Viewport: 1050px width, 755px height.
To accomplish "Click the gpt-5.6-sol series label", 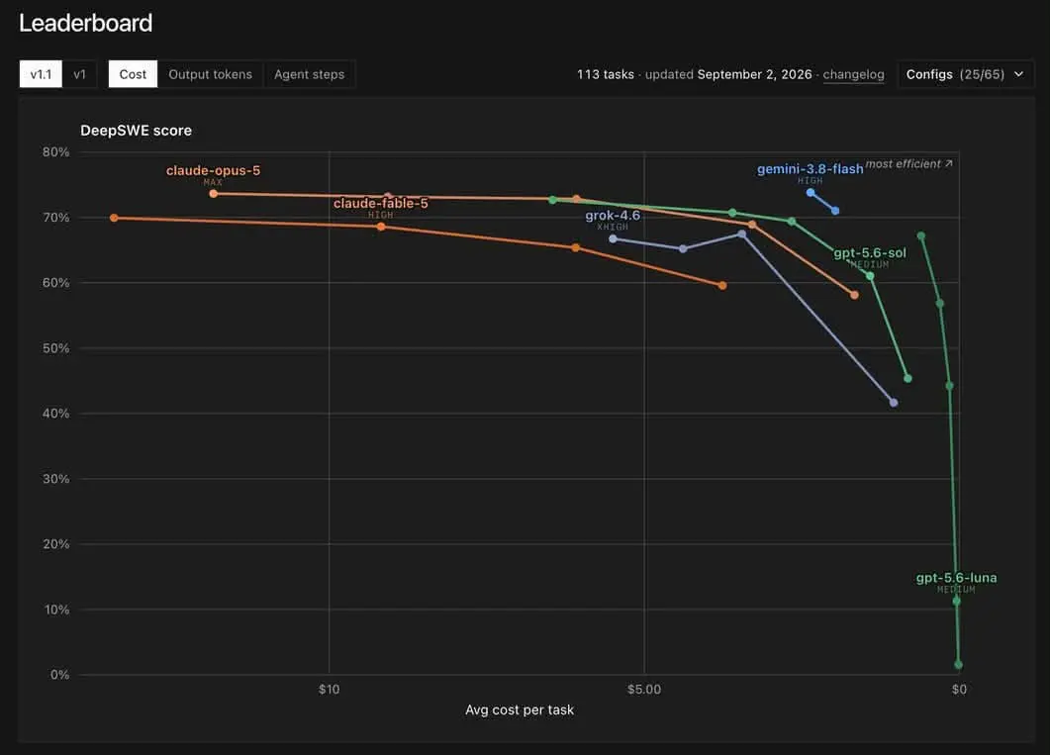I will [870, 253].
